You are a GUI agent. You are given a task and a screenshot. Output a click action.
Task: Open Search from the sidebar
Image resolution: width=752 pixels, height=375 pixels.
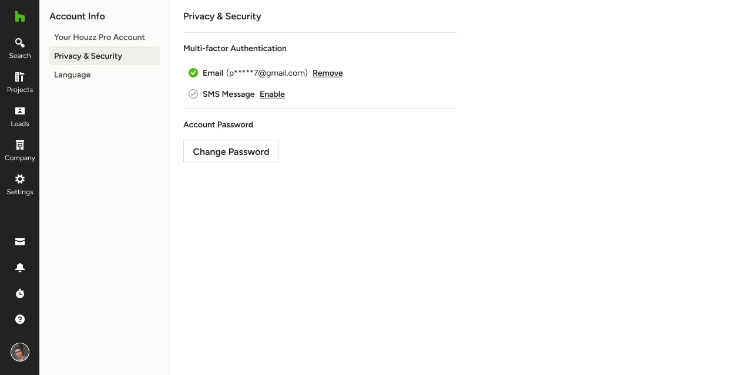[x=20, y=49]
